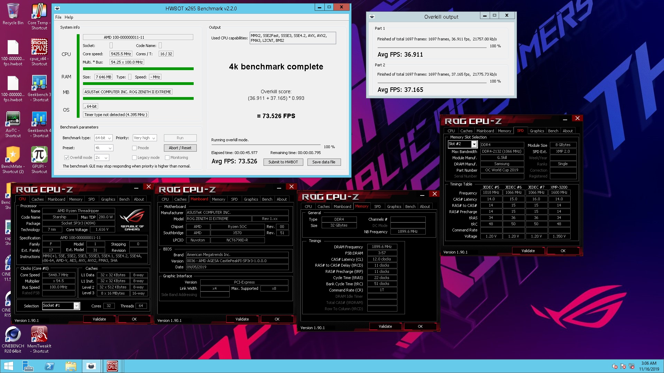The height and width of the screenshot is (373, 664).
Task: Click the DRAM Frequency 1899.6 MHz field
Action: point(382,247)
